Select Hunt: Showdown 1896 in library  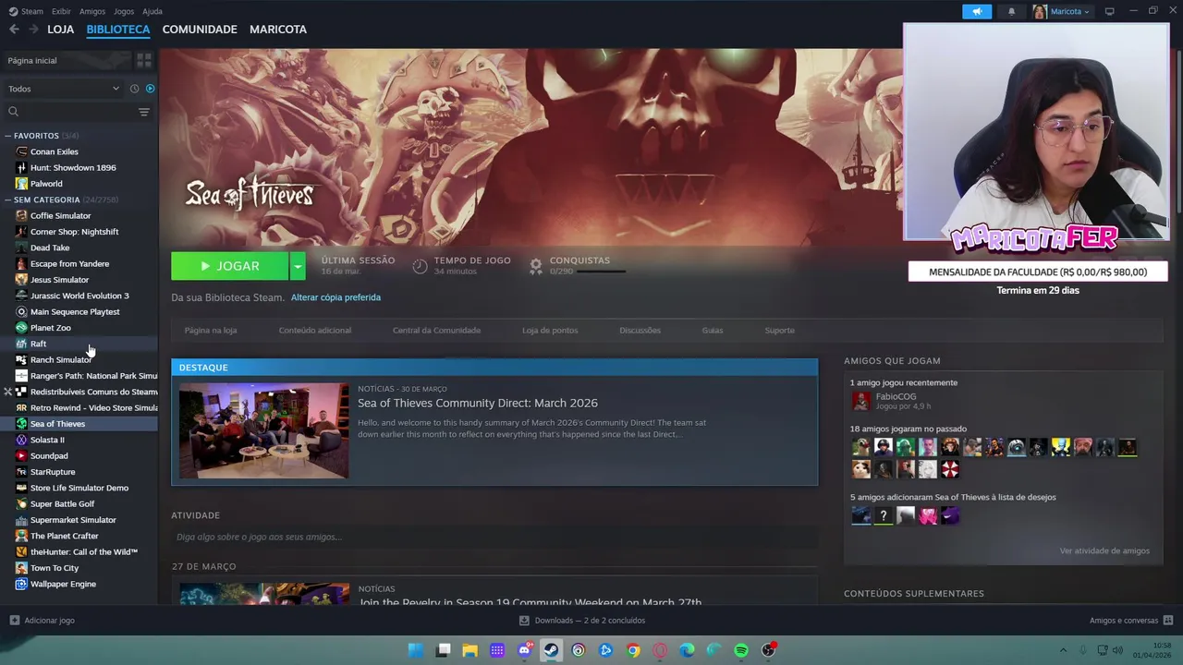(x=73, y=167)
